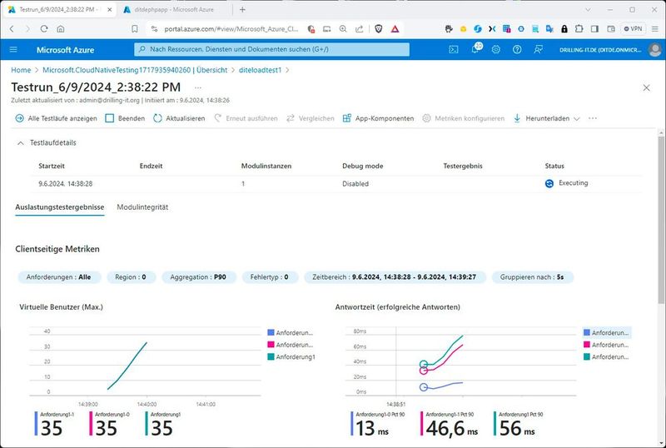Screen dimensions: 666x448
Task: Click the 46,6 ms response time value
Action: [451, 427]
